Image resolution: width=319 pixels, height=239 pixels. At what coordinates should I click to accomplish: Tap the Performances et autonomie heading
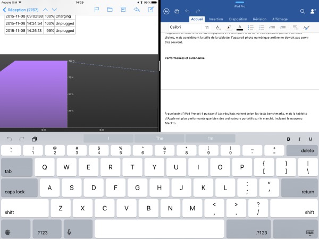pos(184,58)
